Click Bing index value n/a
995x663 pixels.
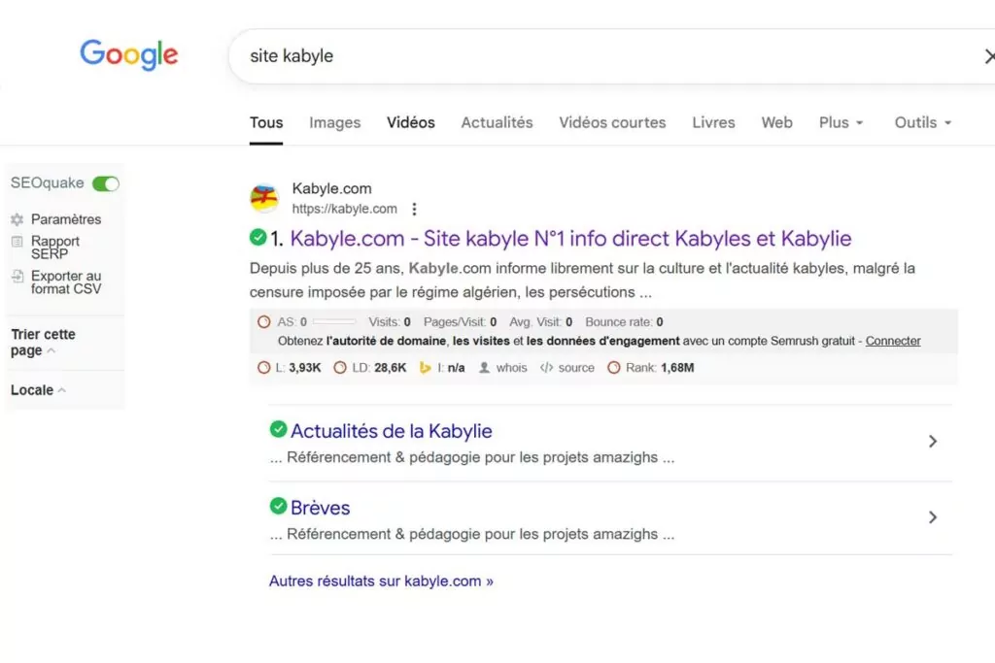[457, 368]
